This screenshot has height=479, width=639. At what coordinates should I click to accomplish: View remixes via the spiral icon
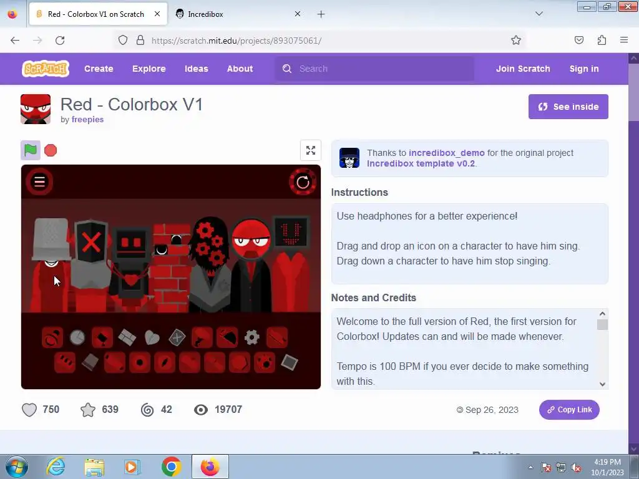[x=147, y=409]
